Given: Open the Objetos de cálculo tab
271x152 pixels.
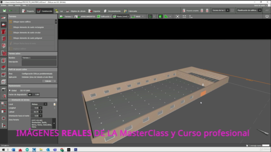Looking at the screenshot, I should pyautogui.click(x=76, y=11).
